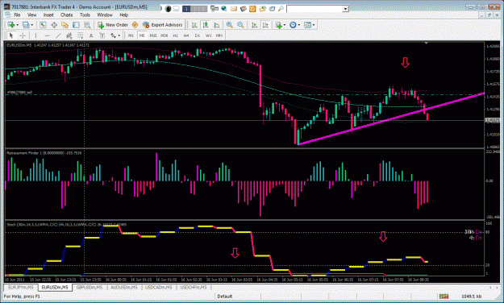Open the Indicators list icon
Viewport: 504px width, 303px height.
(279, 25)
